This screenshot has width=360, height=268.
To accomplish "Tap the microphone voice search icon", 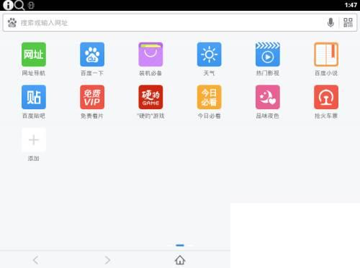I will tap(330, 22).
